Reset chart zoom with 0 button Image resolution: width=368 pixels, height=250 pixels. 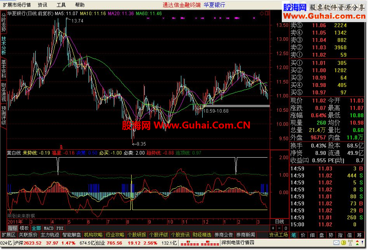[286, 228]
